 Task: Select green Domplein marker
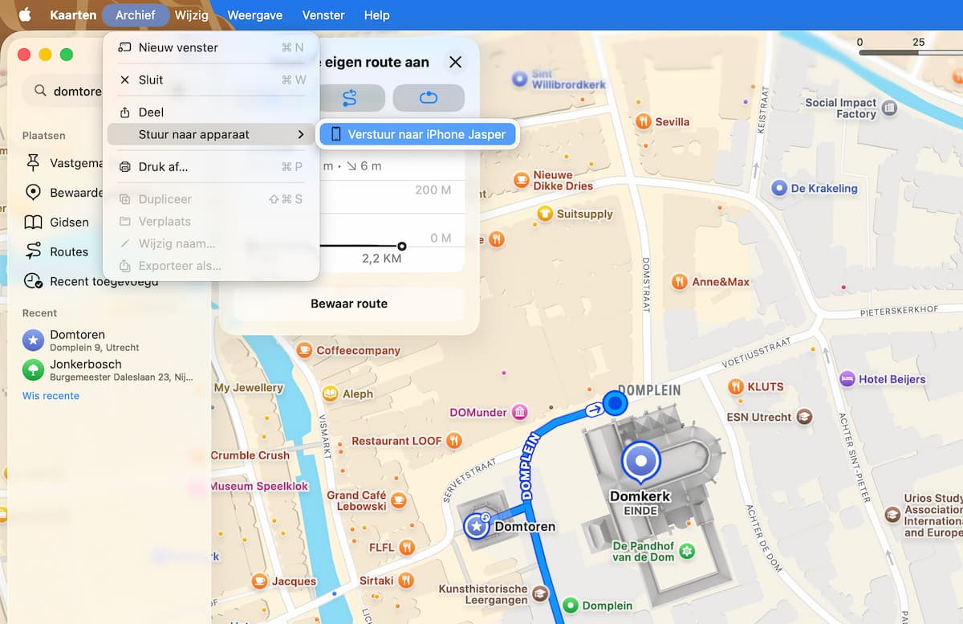[571, 605]
